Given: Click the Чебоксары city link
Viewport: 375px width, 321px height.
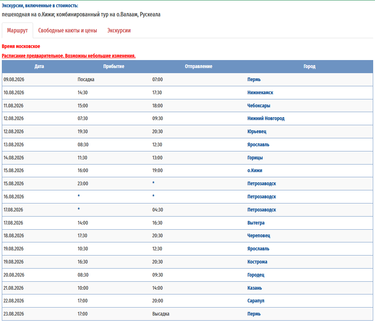Looking at the screenshot, I should (x=259, y=106).
